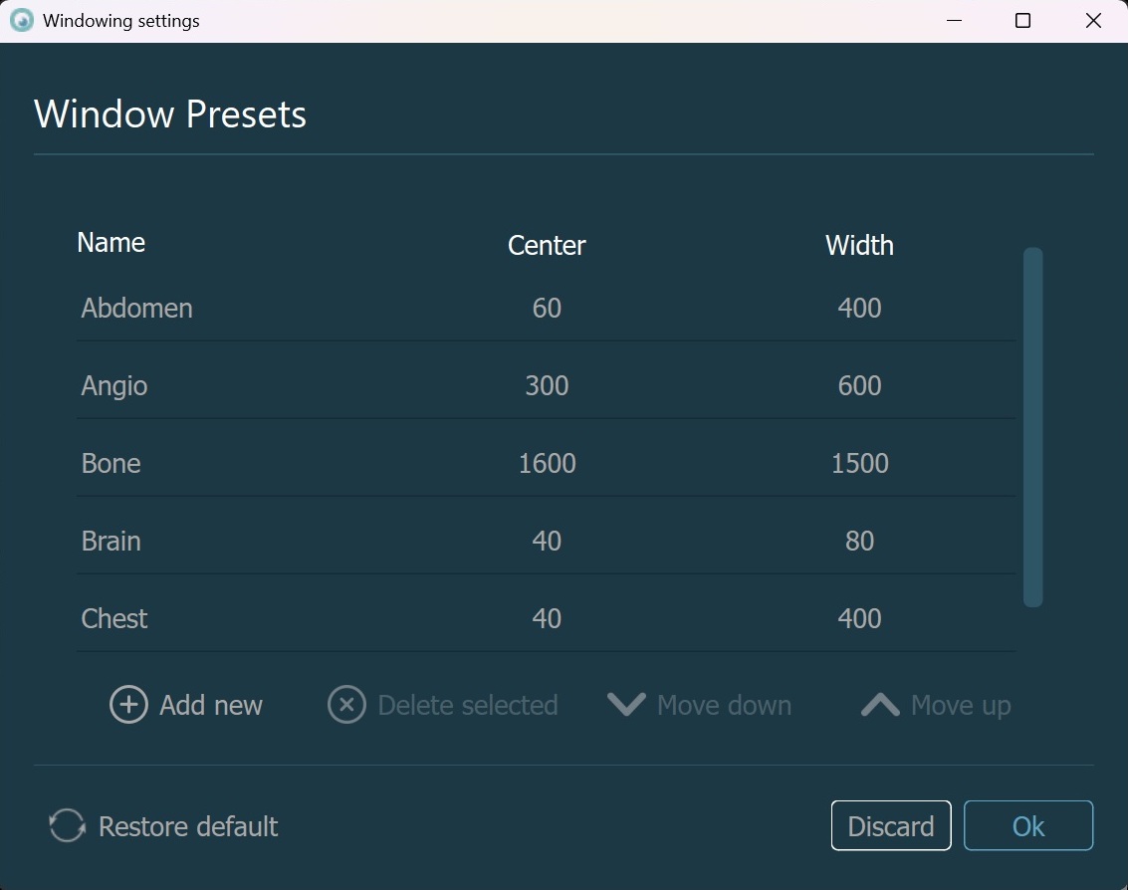The height and width of the screenshot is (890, 1128).
Task: Click the Add new plus icon
Action: tap(128, 705)
